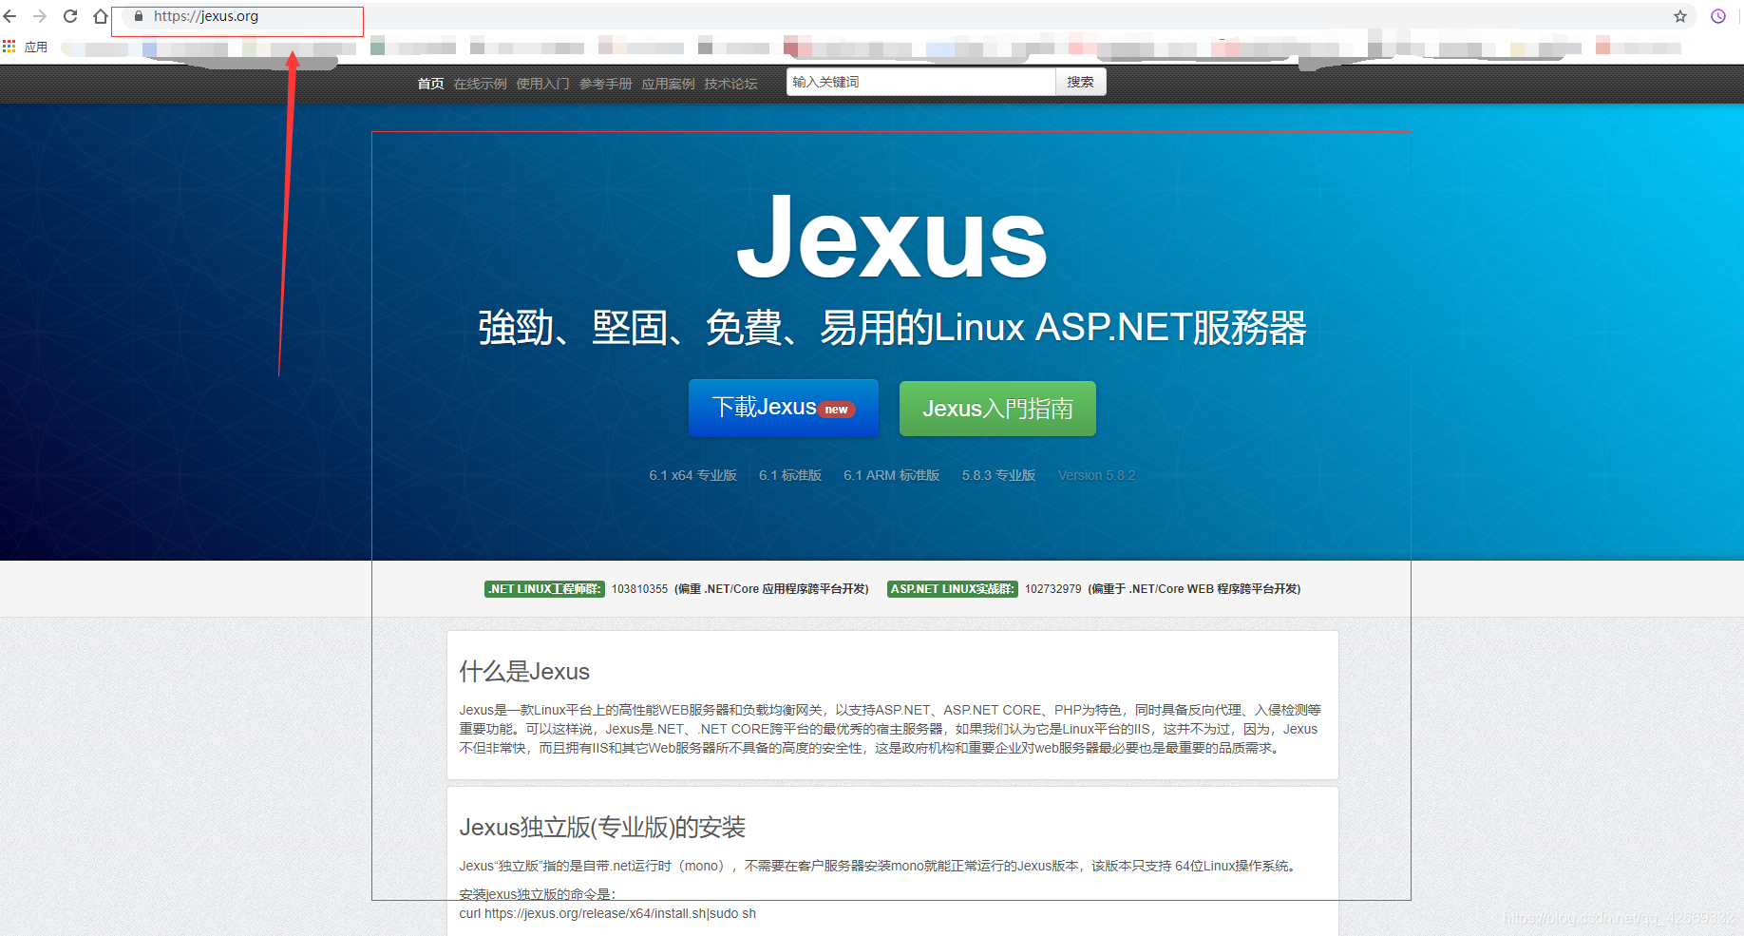Click the 输入关键词 search field
The height and width of the screenshot is (936, 1744).
point(920,82)
